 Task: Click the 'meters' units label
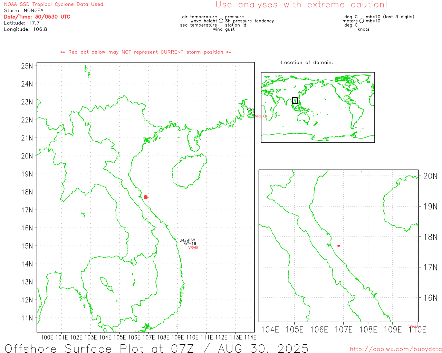(350, 21)
